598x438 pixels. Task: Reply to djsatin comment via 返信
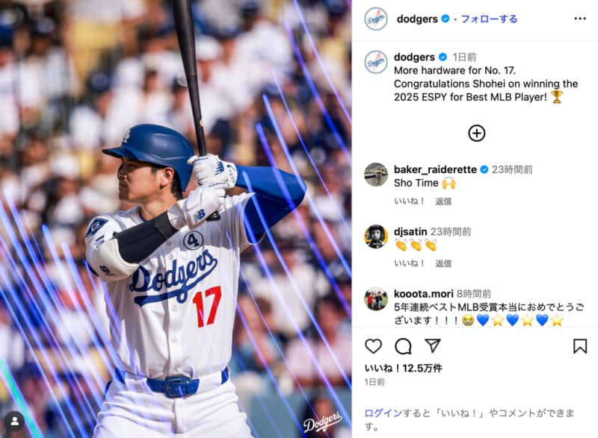click(x=443, y=263)
